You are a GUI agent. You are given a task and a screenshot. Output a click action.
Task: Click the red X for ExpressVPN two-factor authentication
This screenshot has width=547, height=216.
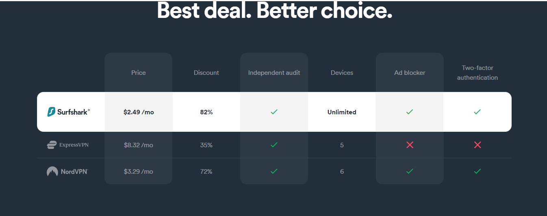pyautogui.click(x=478, y=145)
